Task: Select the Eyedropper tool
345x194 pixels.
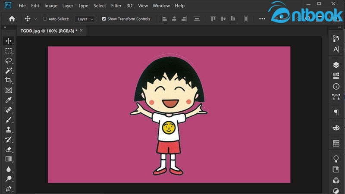Action: pos(9,100)
